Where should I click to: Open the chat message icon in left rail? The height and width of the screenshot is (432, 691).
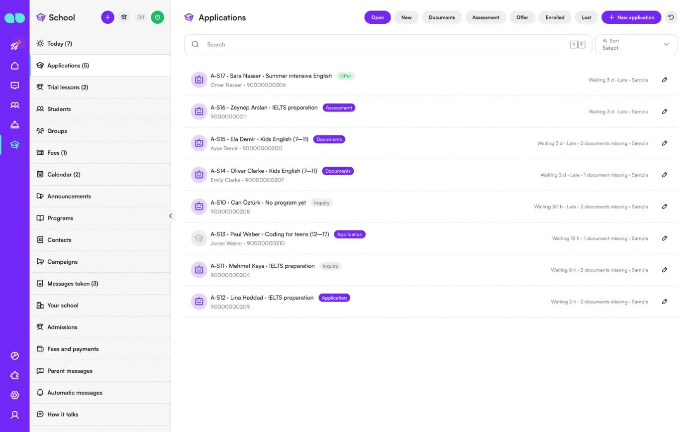(x=15, y=86)
